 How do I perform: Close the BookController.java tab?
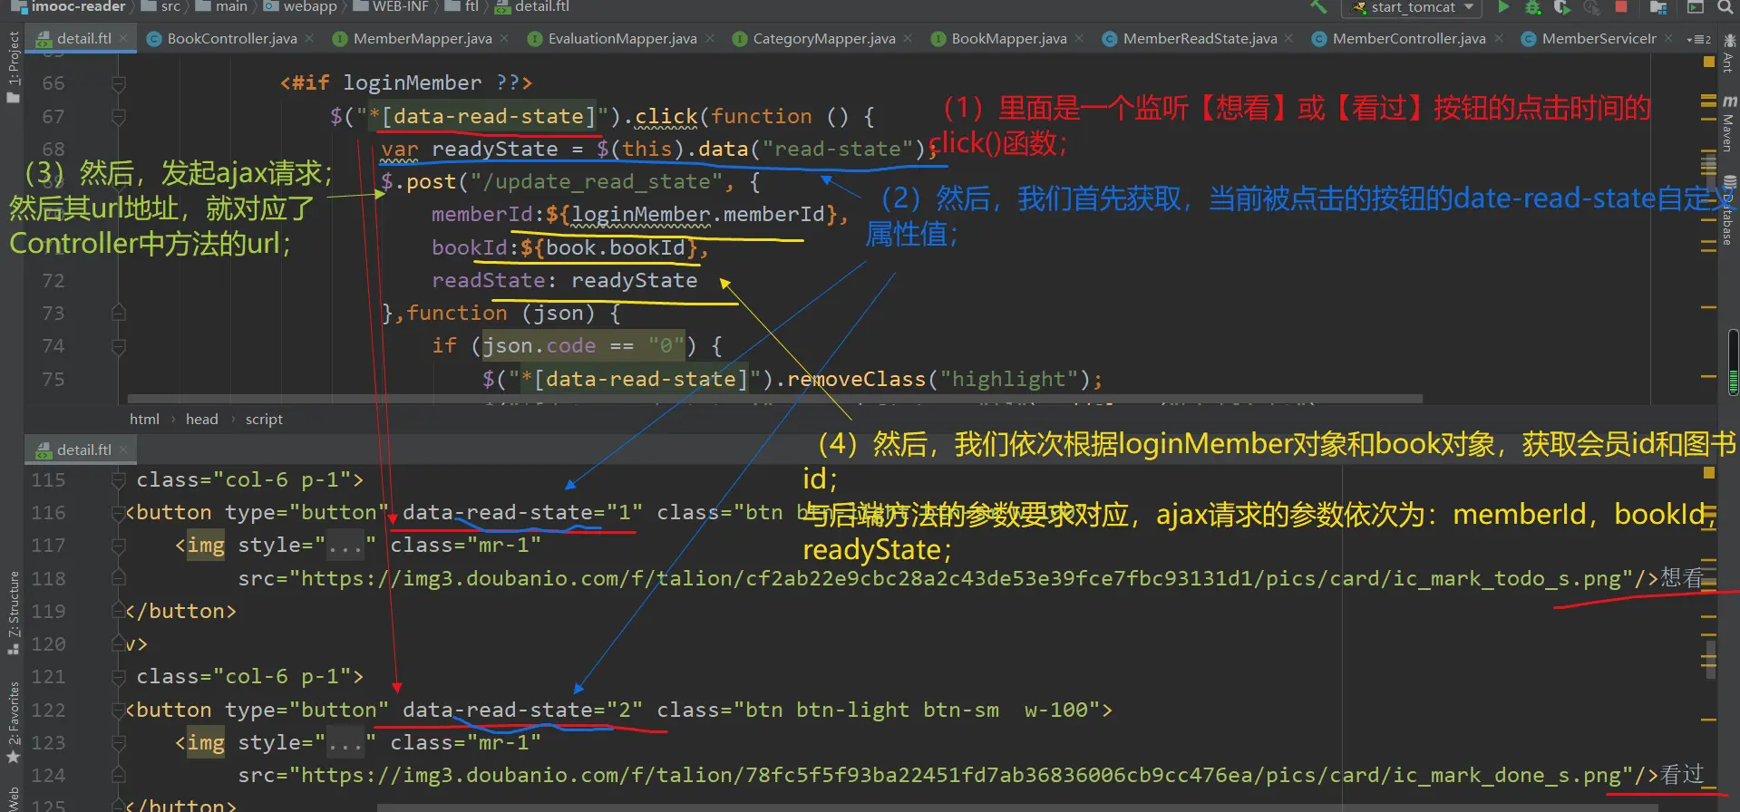(x=309, y=38)
